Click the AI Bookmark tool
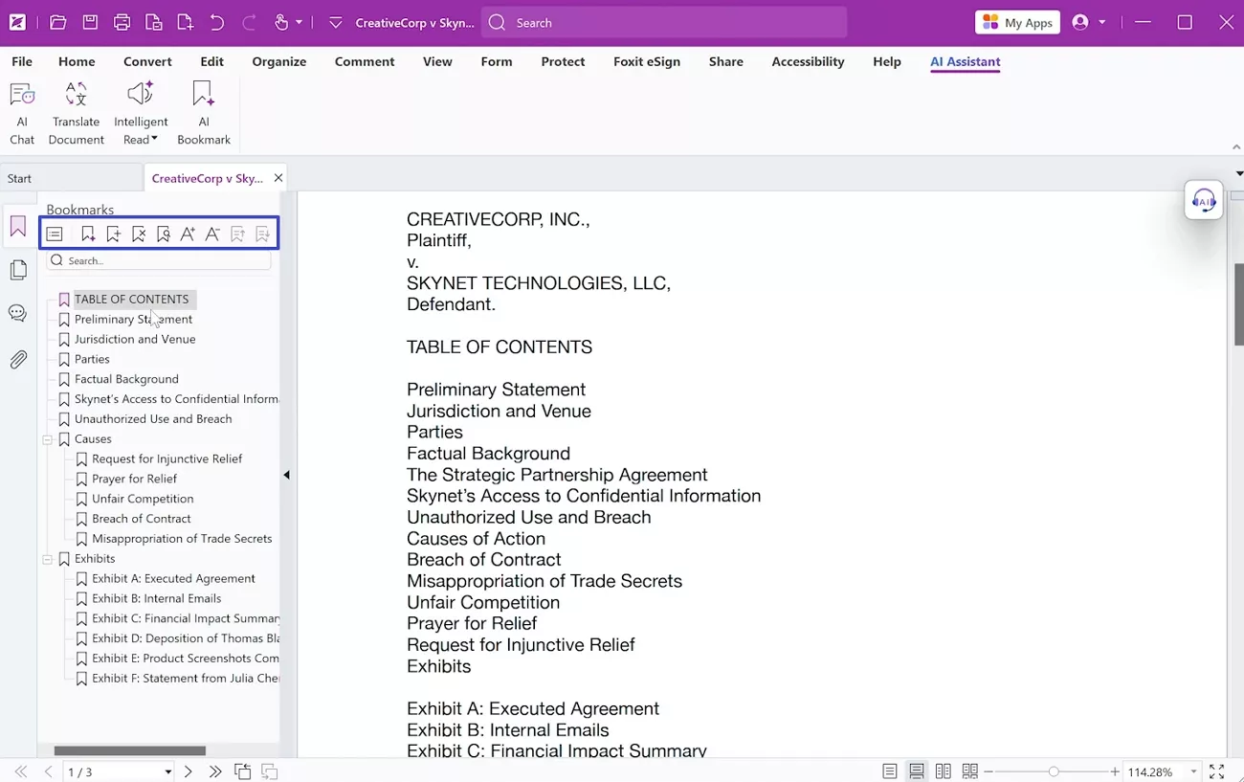 pos(203,108)
